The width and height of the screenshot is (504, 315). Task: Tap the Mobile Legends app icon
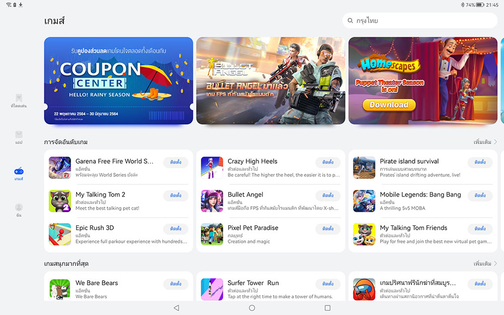[364, 201]
